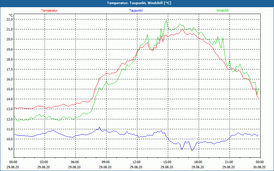The width and height of the screenshot is (274, 171).
Task: Click the 19,0 y-axis value
Action: [10, 49]
